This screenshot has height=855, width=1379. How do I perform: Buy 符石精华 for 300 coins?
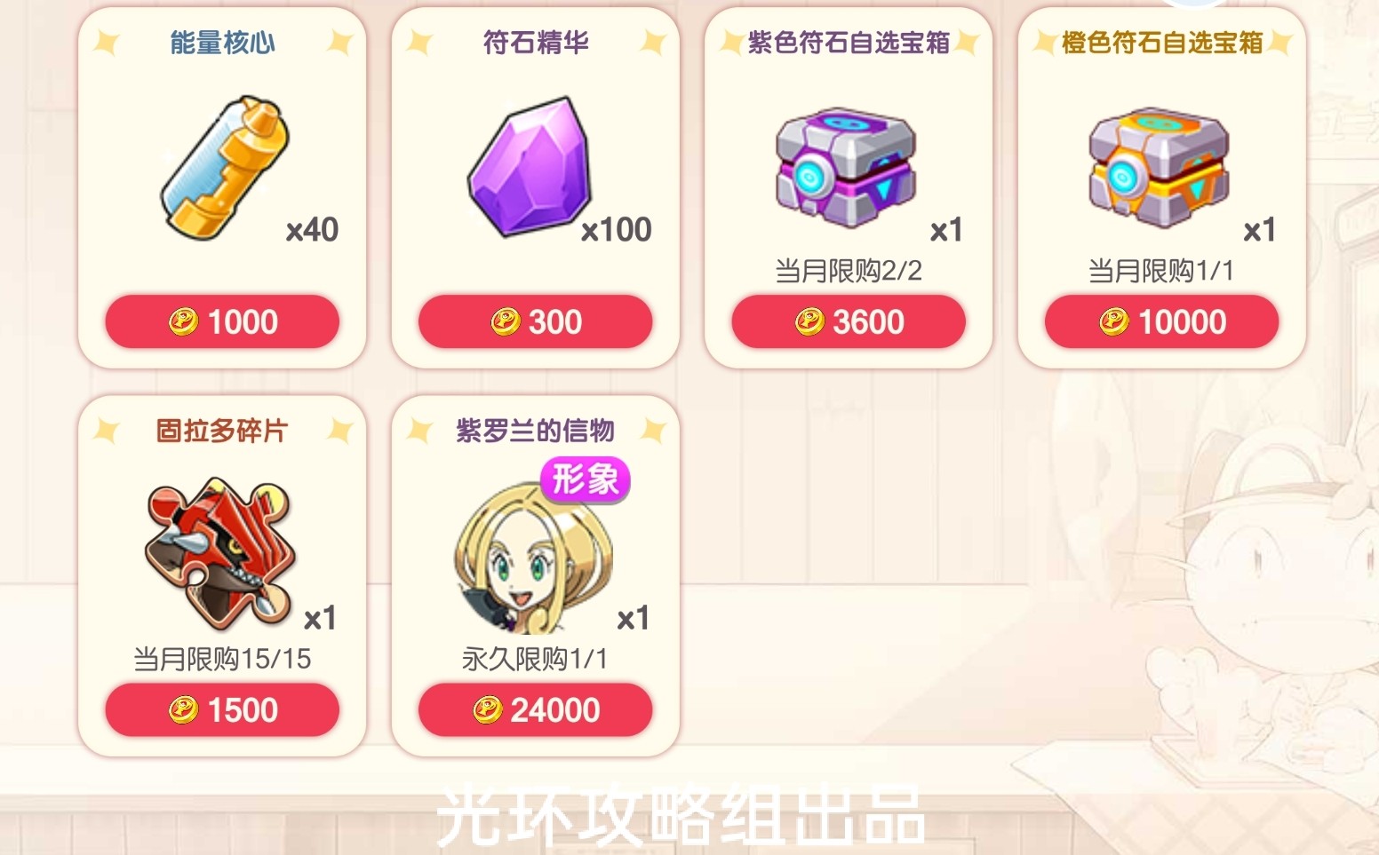point(536,321)
